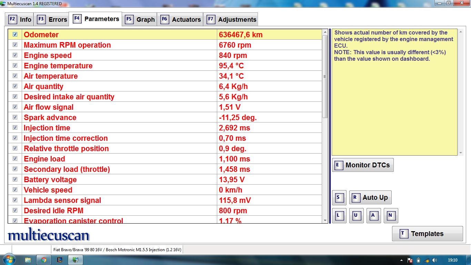Show hidden system tray icons
The width and height of the screenshot is (471, 265).
pos(402,260)
